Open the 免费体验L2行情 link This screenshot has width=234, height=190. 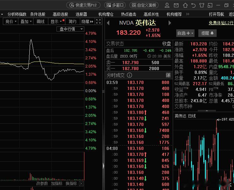pyautogui.click(x=221, y=23)
